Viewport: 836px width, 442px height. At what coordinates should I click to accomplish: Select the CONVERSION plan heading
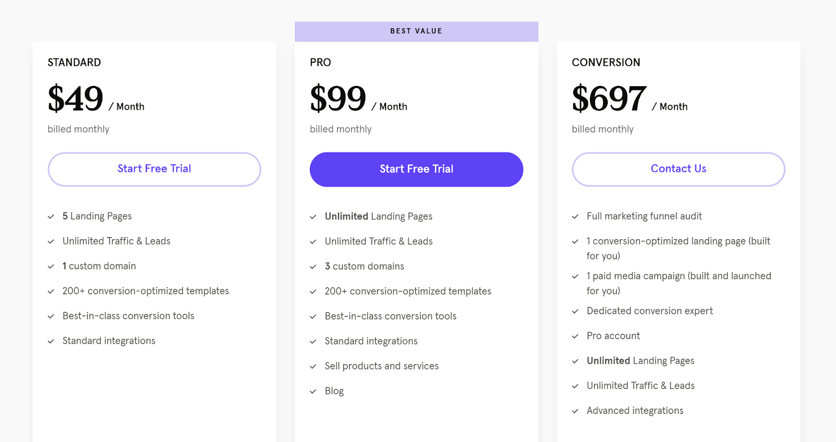point(606,62)
